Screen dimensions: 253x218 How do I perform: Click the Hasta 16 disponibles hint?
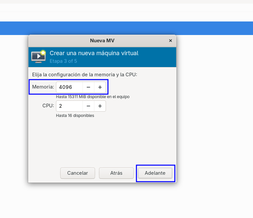click(75, 116)
